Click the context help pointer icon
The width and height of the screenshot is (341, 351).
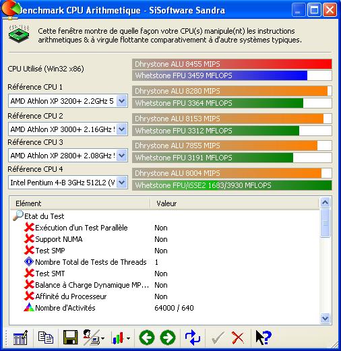point(263,338)
